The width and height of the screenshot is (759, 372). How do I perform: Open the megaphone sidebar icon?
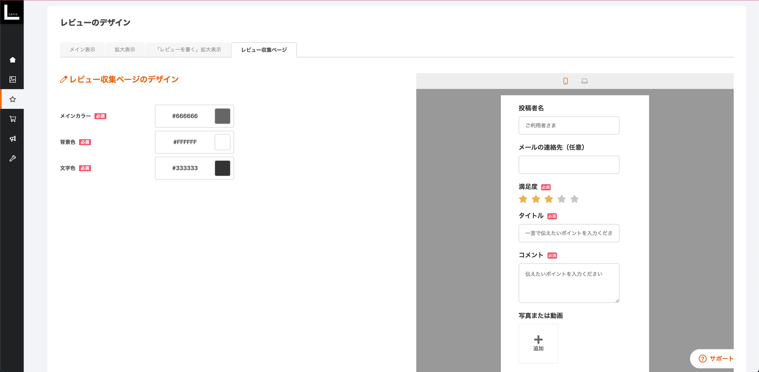pyautogui.click(x=13, y=139)
